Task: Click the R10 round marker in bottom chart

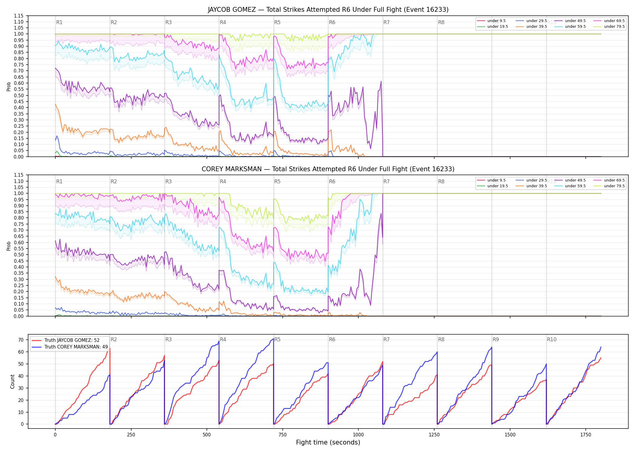Action: click(x=552, y=339)
